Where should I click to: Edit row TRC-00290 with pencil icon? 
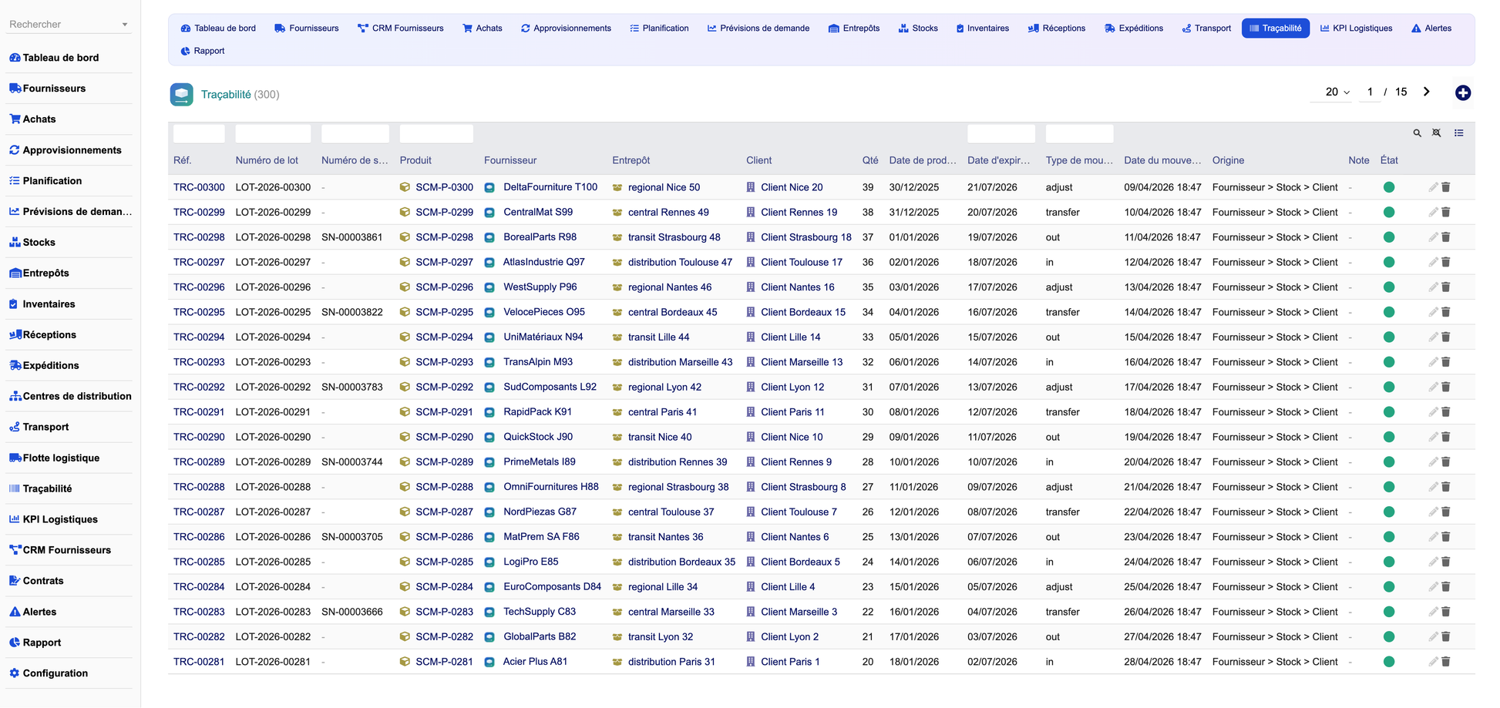[1433, 437]
